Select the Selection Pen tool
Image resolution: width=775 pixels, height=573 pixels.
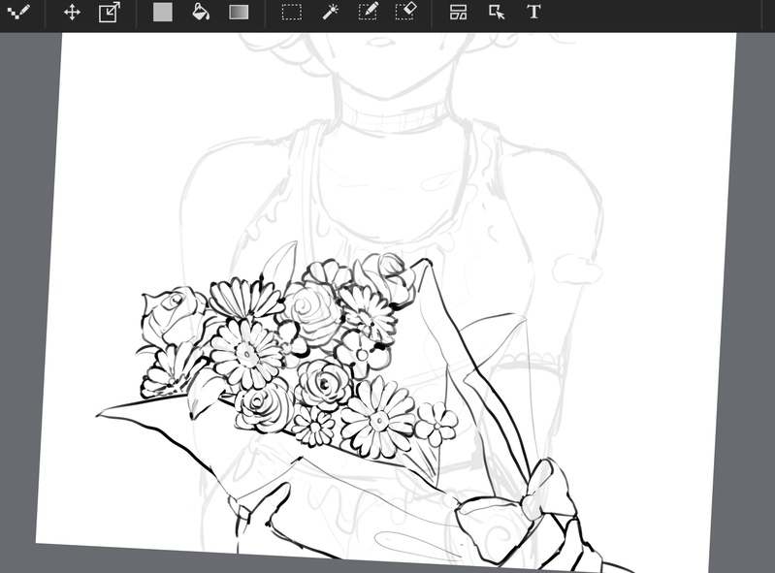click(x=369, y=12)
